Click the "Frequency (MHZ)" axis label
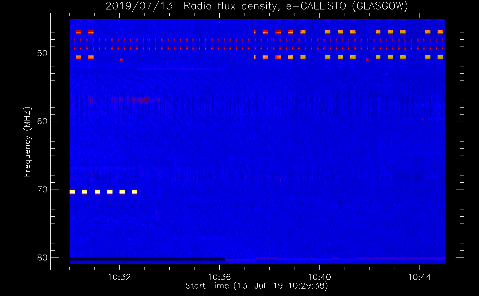Image resolution: width=479 pixels, height=296 pixels. point(27,142)
